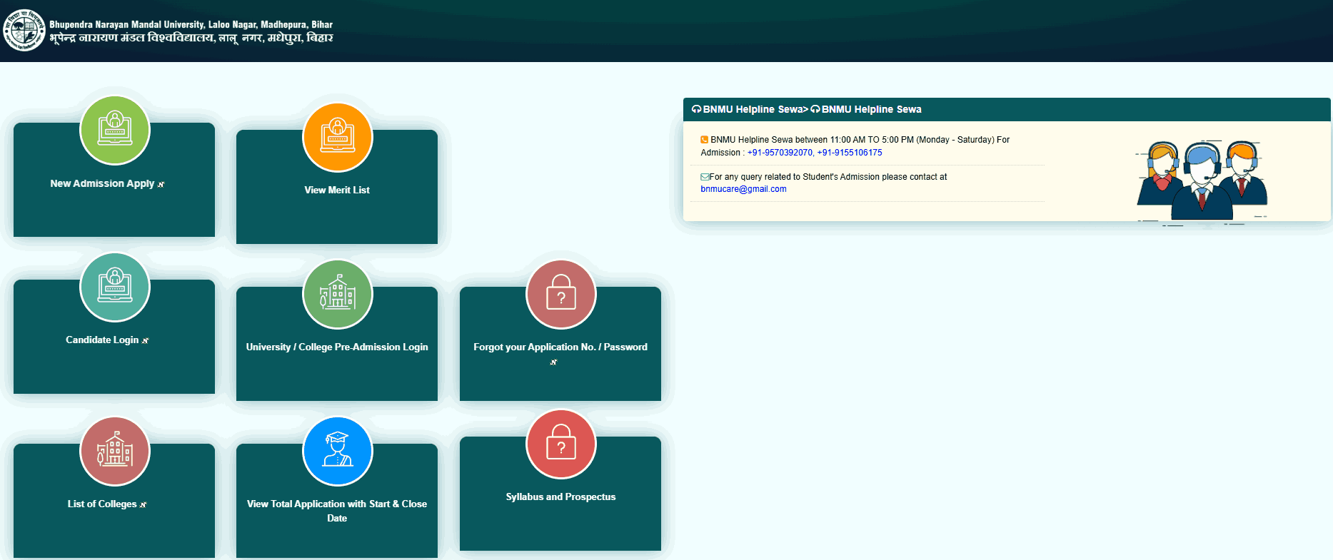
Task: Click the red List of Colleges icon
Action: 115,452
